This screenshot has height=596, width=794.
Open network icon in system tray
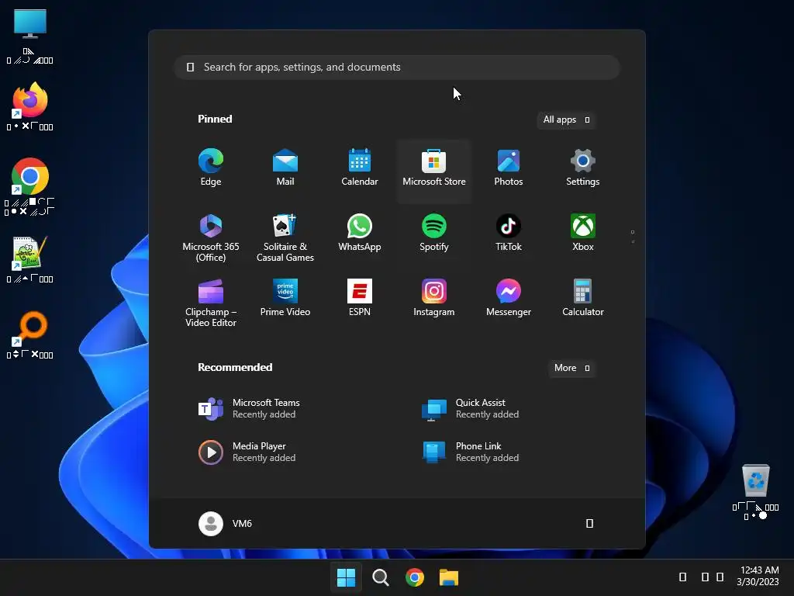(x=705, y=577)
